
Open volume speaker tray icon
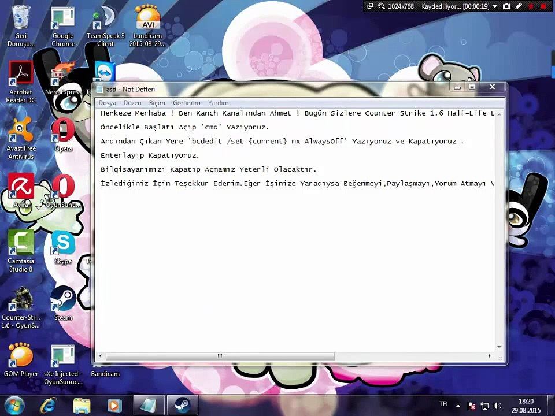click(x=497, y=406)
